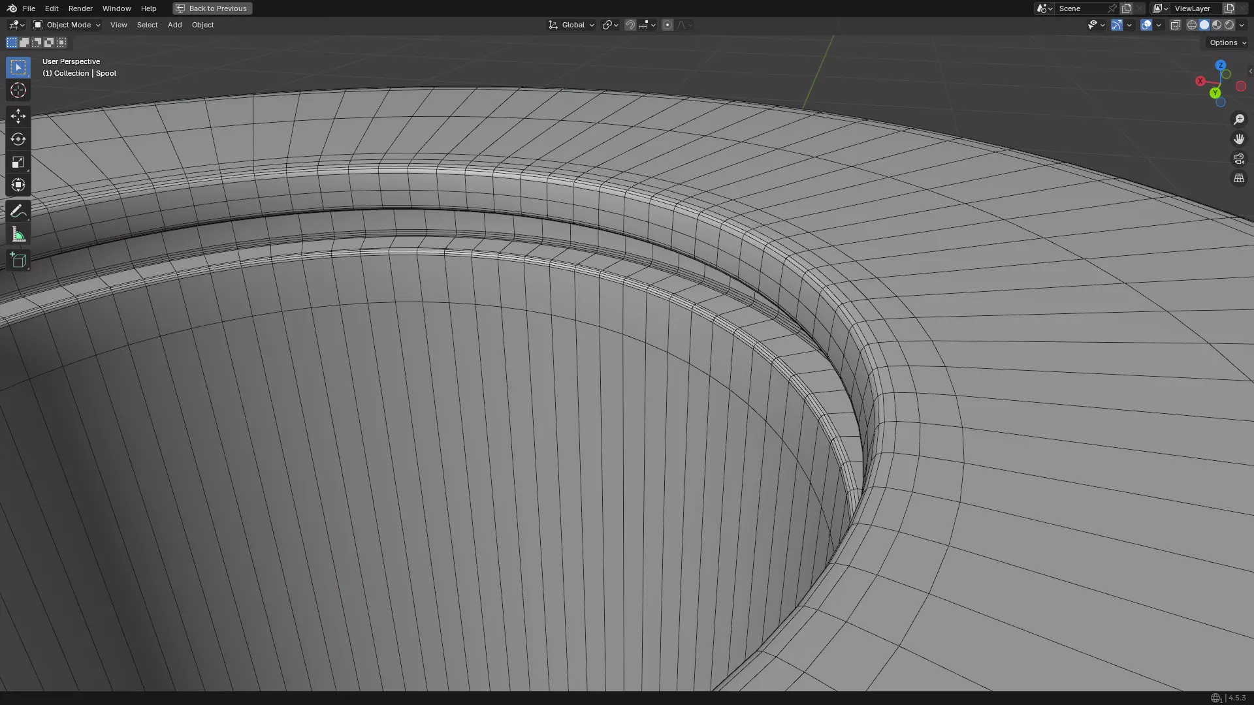Screen dimensions: 1254x705
Task: Open the File menu
Action: pyautogui.click(x=29, y=8)
